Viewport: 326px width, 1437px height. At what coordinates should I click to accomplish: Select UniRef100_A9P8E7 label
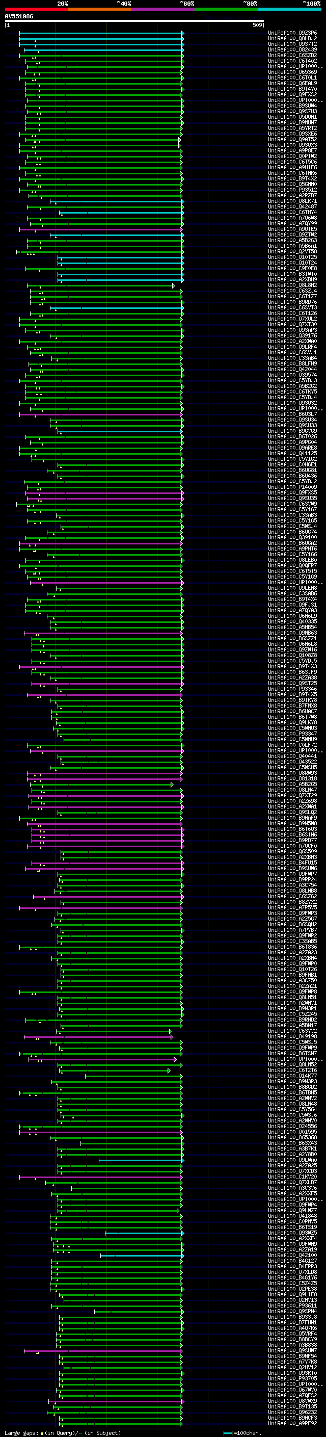point(292,150)
